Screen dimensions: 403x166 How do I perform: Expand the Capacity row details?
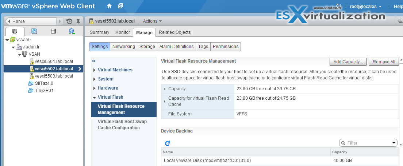(165, 89)
